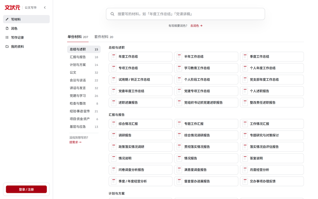Image resolution: width=318 pixels, height=199 pixels.
Task: Click document icon beside 落实情况自评估报告
Action: pos(245,147)
